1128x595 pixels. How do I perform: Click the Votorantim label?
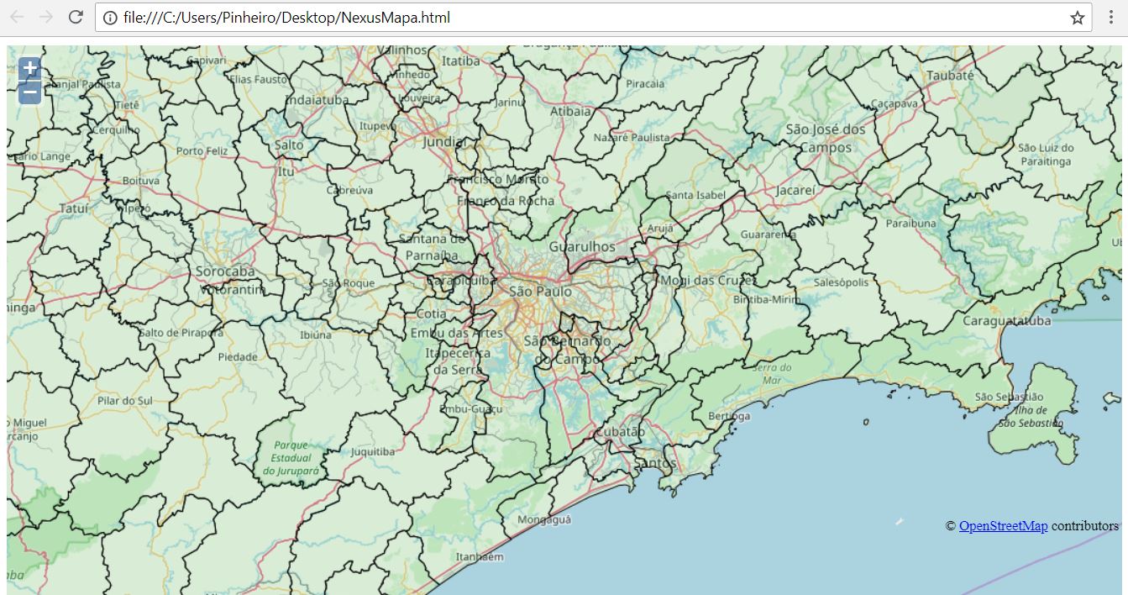point(233,289)
